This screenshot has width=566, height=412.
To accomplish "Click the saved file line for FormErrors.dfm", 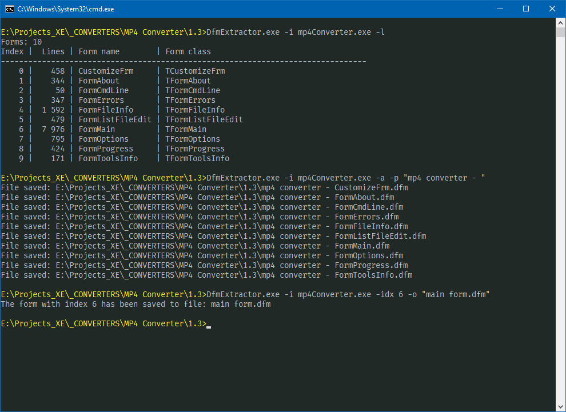I will [200, 217].
